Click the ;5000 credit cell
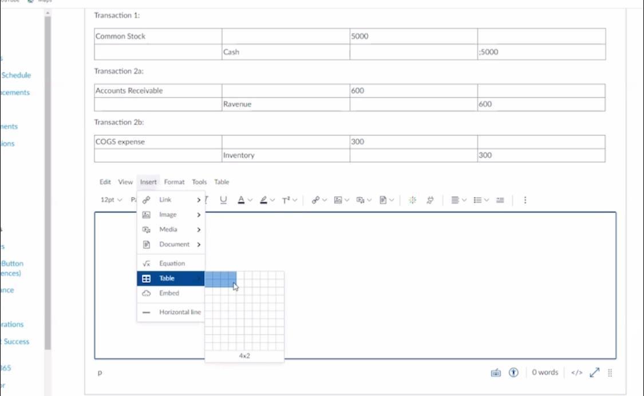The height and width of the screenshot is (396, 644). coord(542,52)
